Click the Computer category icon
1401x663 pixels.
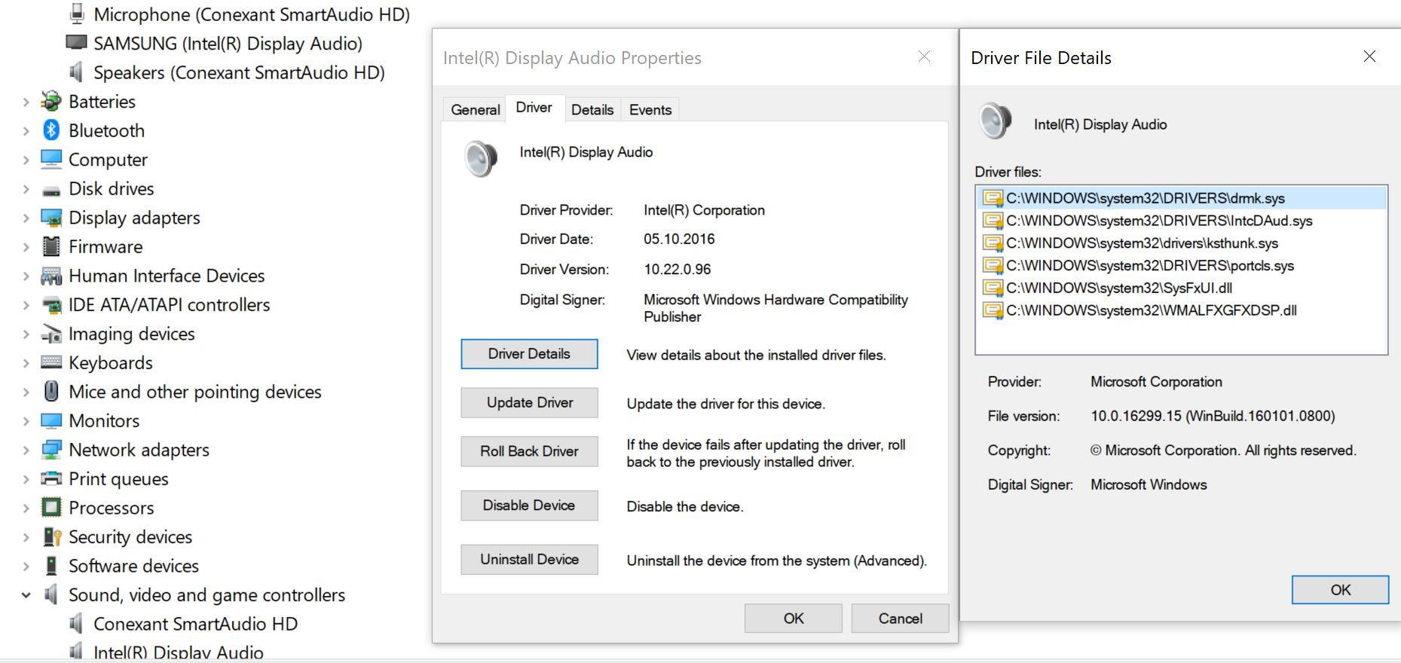pyautogui.click(x=51, y=159)
